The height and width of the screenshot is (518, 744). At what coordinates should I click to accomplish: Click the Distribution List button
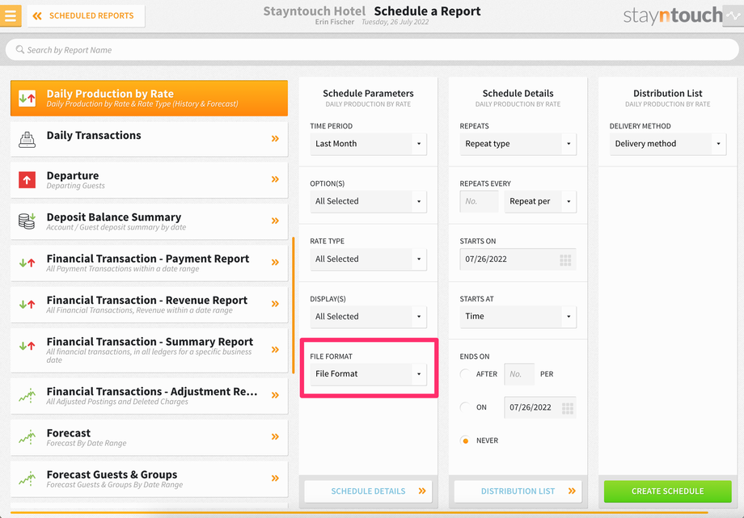pos(518,491)
